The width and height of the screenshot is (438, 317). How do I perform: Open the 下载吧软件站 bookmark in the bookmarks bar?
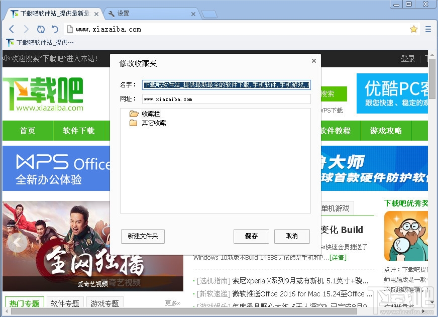click(x=40, y=43)
